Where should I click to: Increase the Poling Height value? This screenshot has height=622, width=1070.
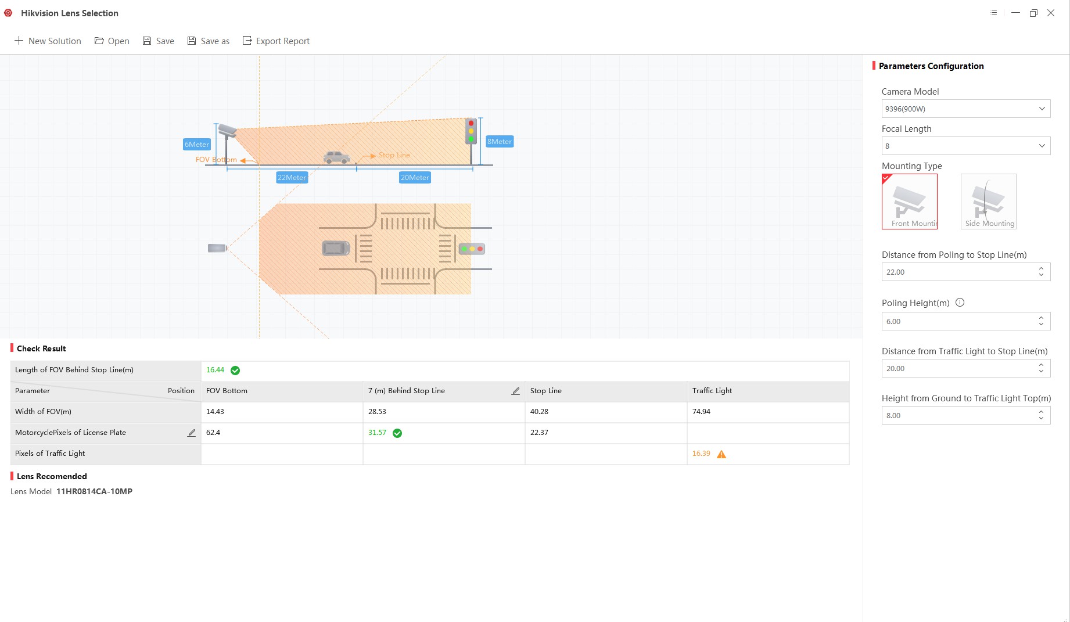[1041, 318]
